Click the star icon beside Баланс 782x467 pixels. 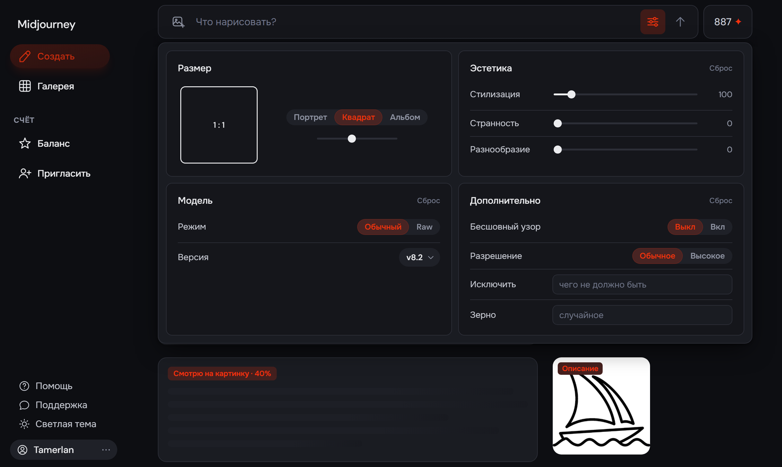(25, 143)
